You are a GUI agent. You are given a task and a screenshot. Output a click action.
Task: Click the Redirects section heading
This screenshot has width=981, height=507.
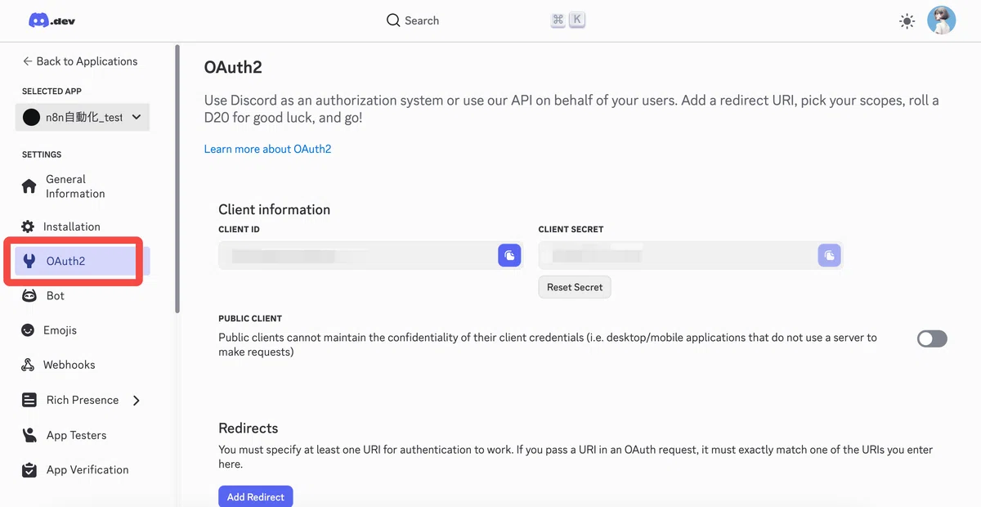(249, 428)
